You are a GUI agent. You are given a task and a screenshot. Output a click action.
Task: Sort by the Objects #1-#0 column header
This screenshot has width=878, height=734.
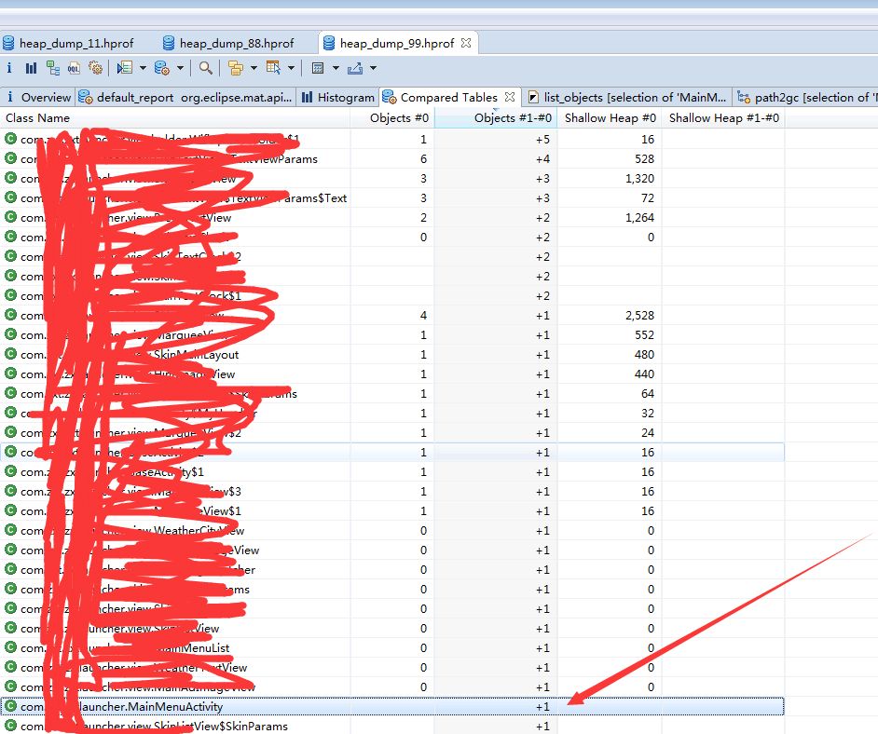[x=496, y=118]
